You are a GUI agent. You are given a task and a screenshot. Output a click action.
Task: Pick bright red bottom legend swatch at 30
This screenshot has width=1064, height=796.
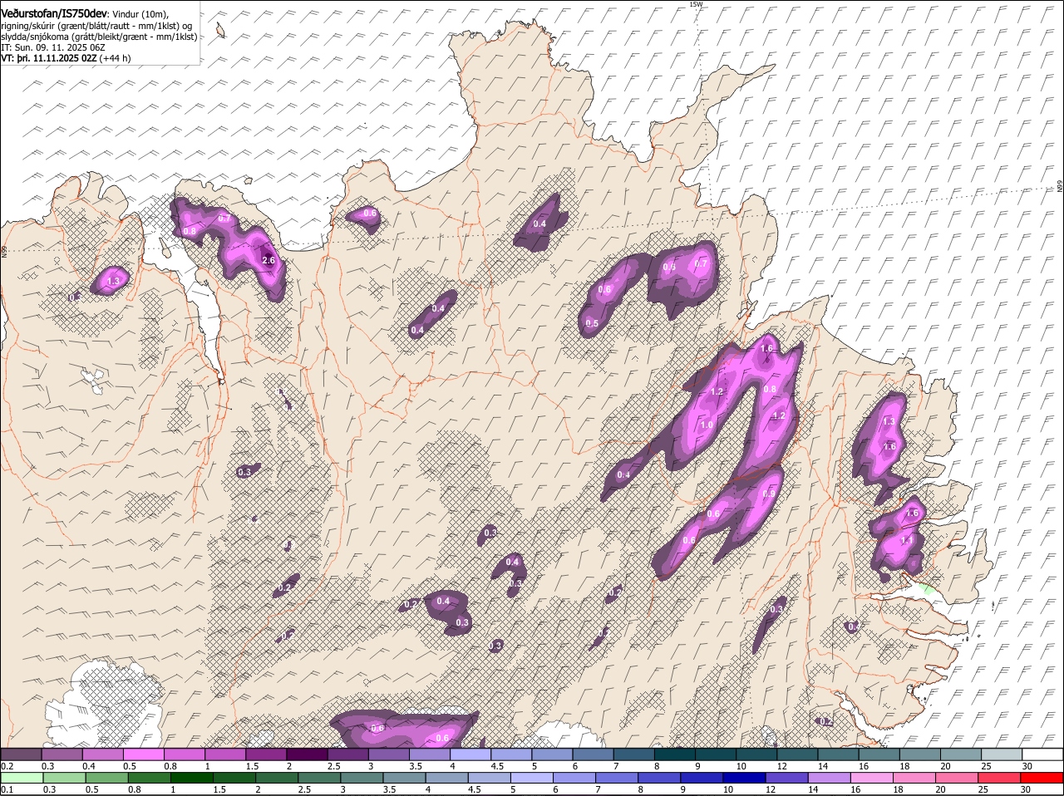coord(1042,778)
